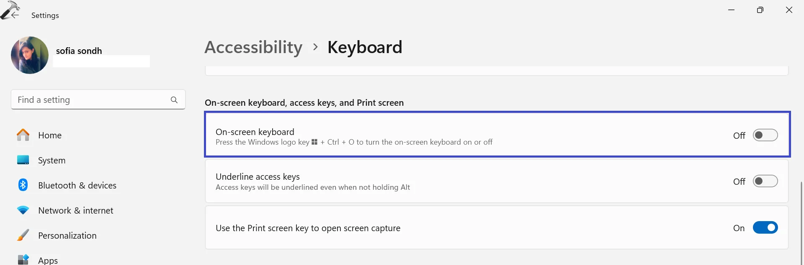Click the Personalization paintbrush icon
Screen dimensions: 804x265
pyautogui.click(x=23, y=235)
